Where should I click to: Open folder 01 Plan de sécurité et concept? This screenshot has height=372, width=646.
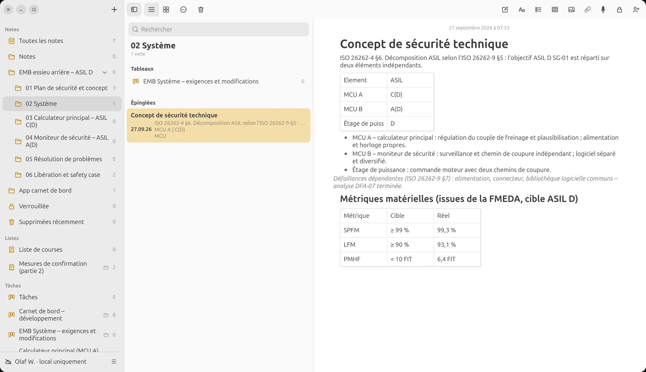(62, 88)
